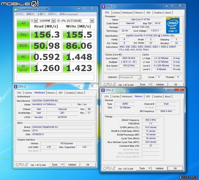
Task: Click the CPU-Z icon in top-right window title
Action: point(104,6)
